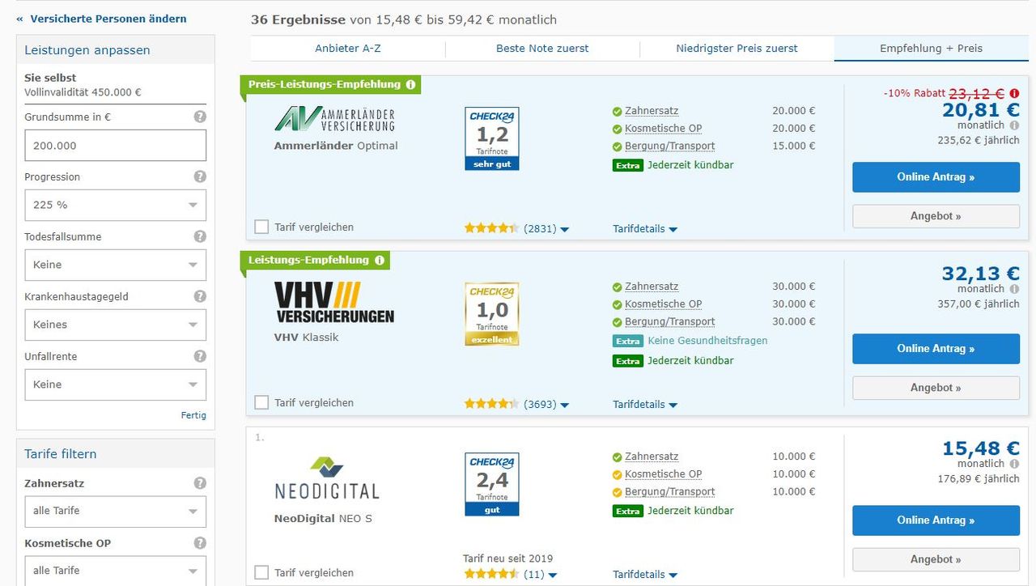1036x586 pixels.
Task: Click Online Antrag for VHV Klassik
Action: click(936, 349)
